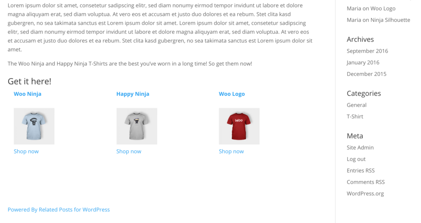421x223 pixels.
Task: Open the Woo Ninja product title link
Action: point(28,94)
